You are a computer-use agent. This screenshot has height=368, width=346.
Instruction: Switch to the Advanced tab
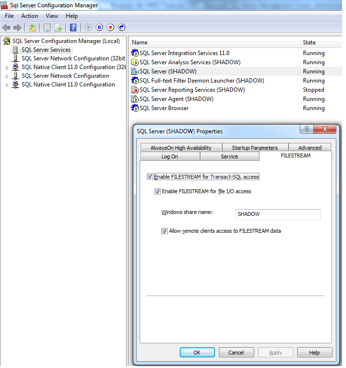coord(310,148)
